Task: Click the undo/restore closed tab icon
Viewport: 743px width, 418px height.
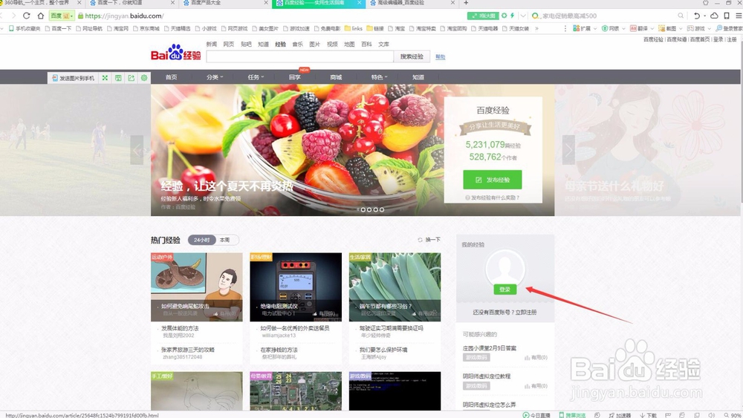Action: tap(697, 16)
